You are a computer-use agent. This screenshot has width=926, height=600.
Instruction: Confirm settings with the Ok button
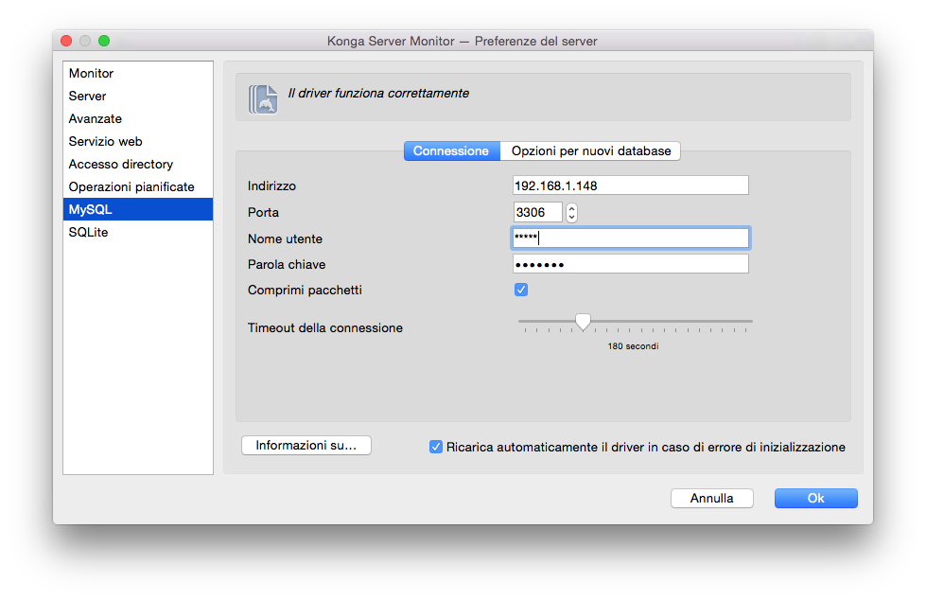tap(815, 499)
